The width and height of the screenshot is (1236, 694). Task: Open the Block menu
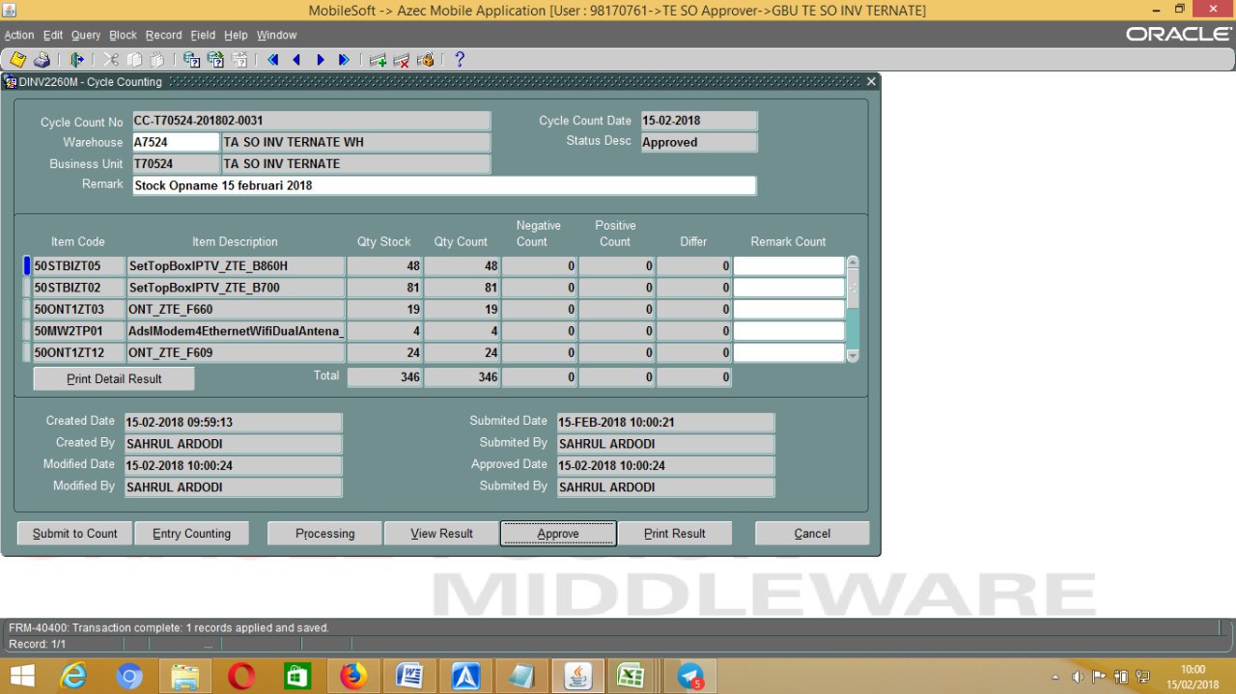coord(123,36)
